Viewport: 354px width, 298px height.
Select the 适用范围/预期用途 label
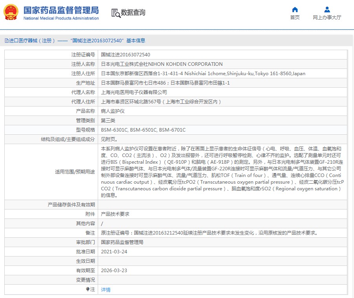(x=75, y=172)
